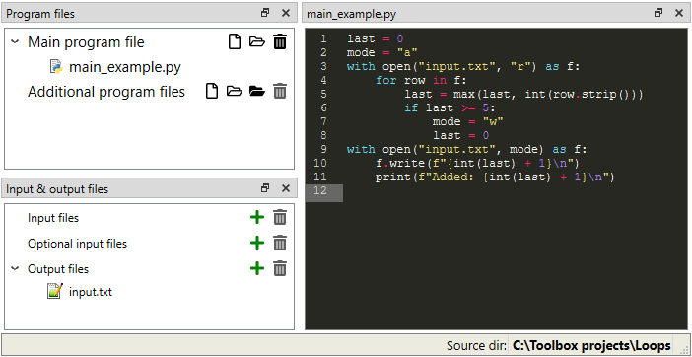Viewport: 692px width, 357px height.
Task: Click the Program files panel title
Action: (x=40, y=14)
